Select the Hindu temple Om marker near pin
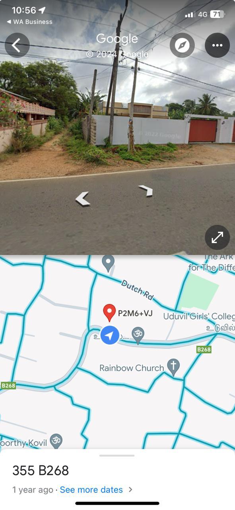235x510 pixels. pyautogui.click(x=138, y=333)
